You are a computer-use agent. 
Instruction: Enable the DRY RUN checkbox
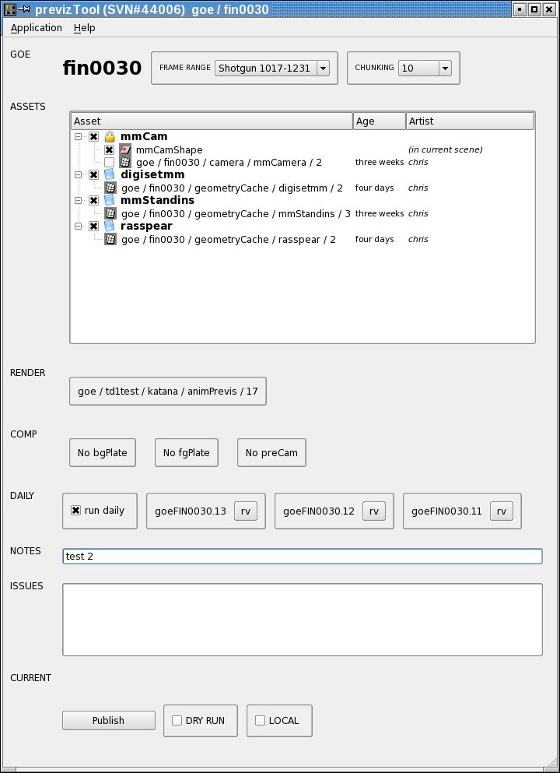click(177, 720)
